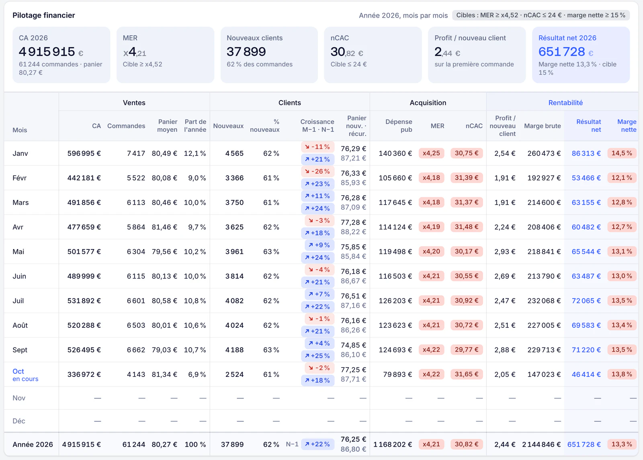The image size is (643, 460).
Task: Select the Oct en cours row label
Action: [x=25, y=375]
